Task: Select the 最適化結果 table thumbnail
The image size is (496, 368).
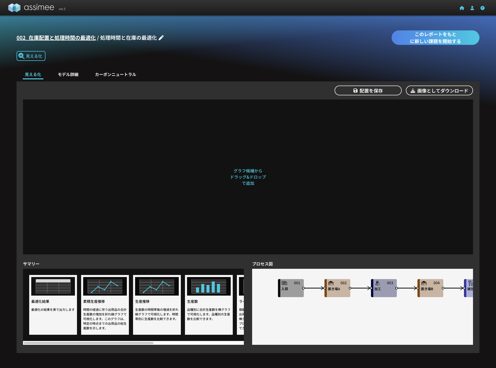Action: [x=53, y=286]
